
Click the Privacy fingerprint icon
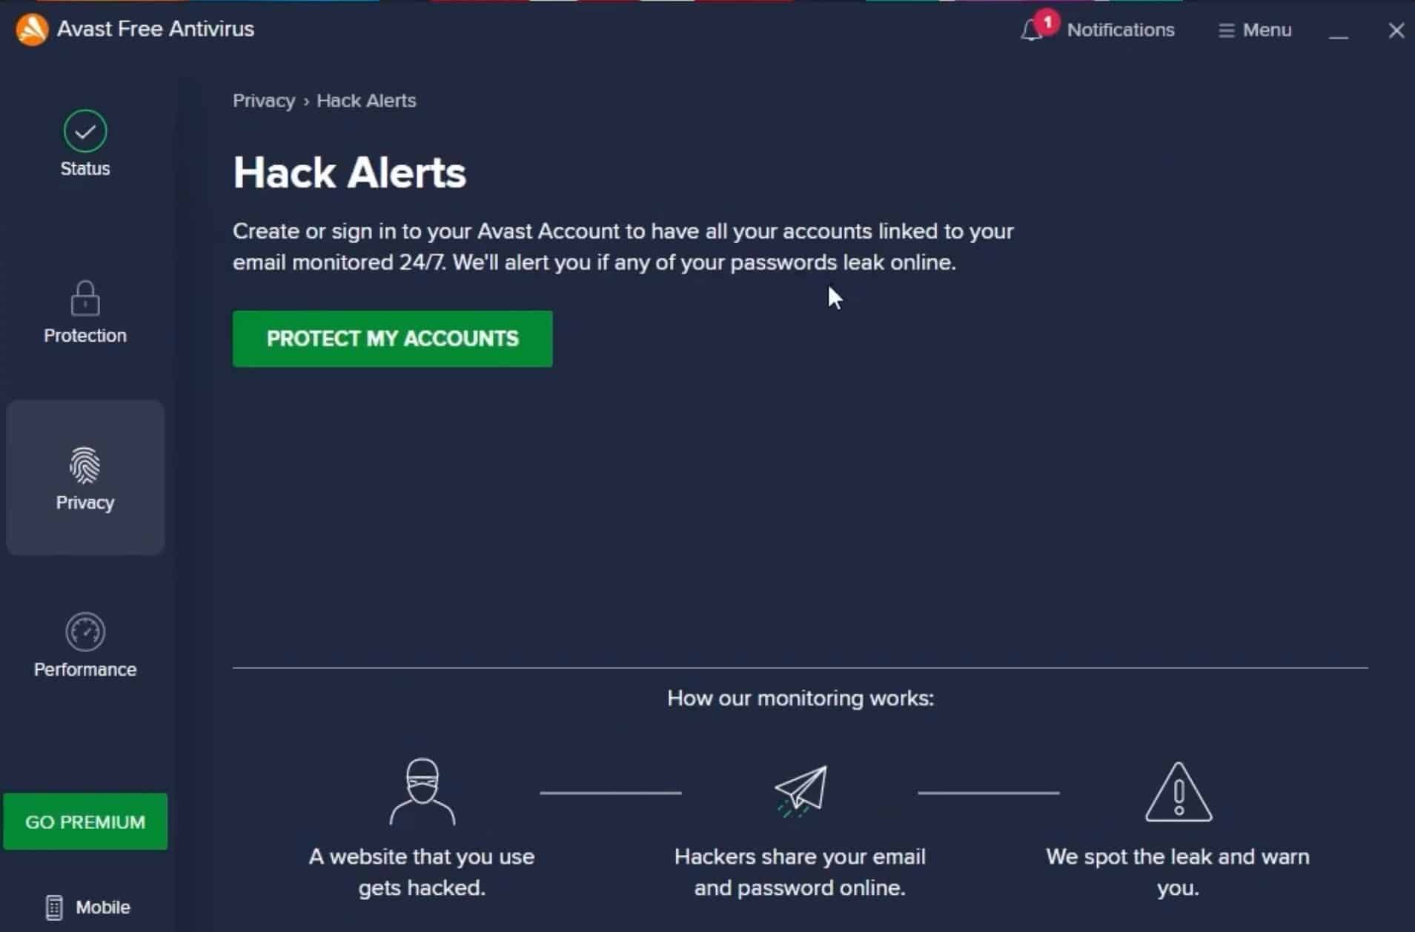click(85, 465)
